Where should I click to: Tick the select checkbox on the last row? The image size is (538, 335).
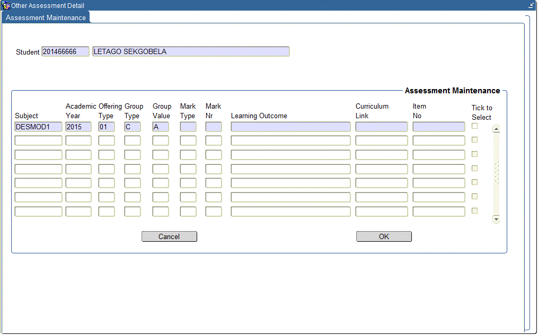point(474,210)
